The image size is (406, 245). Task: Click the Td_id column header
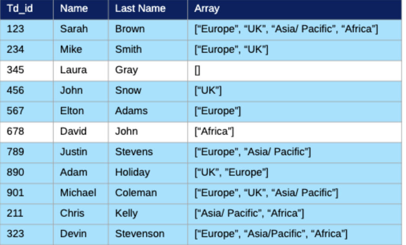coord(20,9)
